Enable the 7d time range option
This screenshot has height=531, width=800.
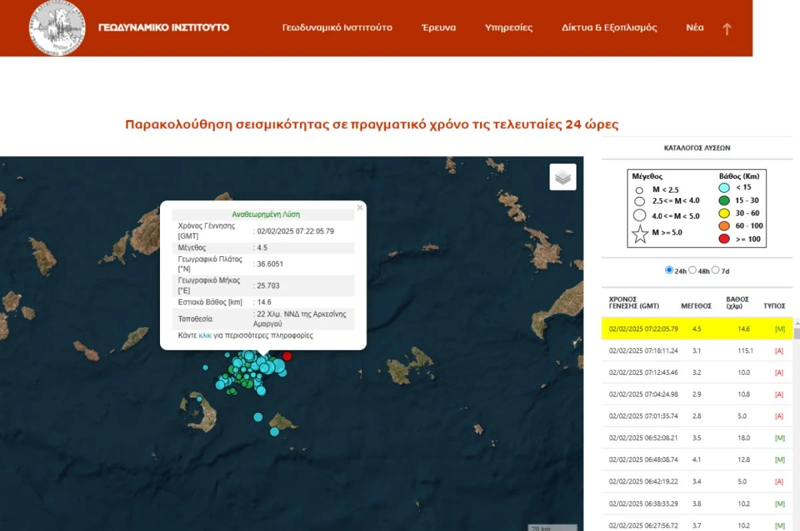point(717,270)
